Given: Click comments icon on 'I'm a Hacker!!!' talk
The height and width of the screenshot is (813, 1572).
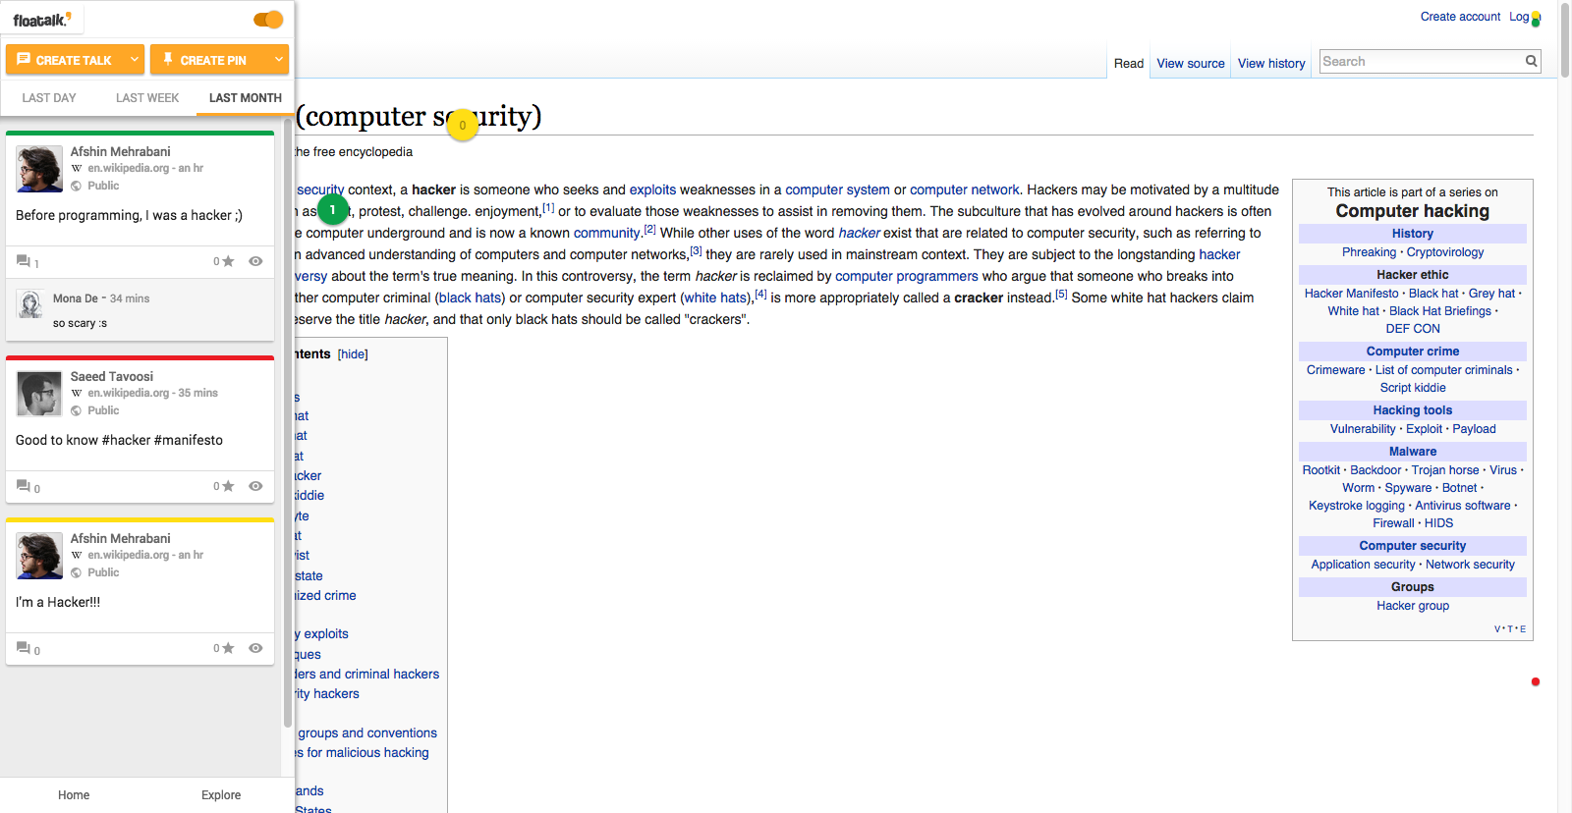Looking at the screenshot, I should [24, 648].
